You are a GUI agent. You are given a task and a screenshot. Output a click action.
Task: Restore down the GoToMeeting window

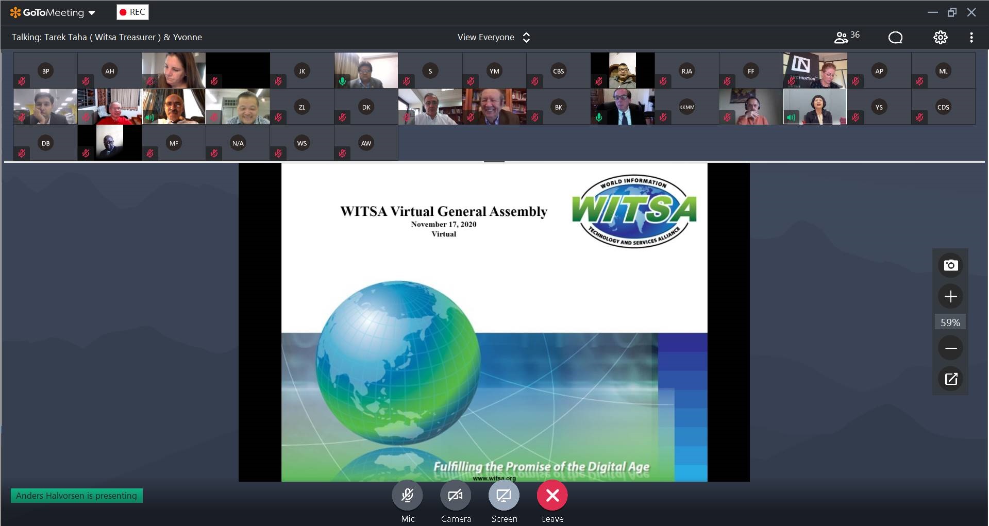[x=952, y=12]
